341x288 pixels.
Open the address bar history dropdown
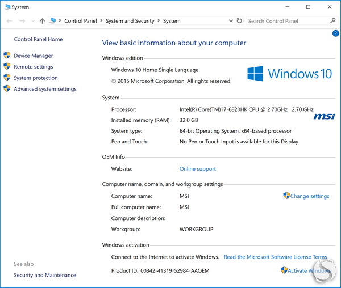point(231,21)
